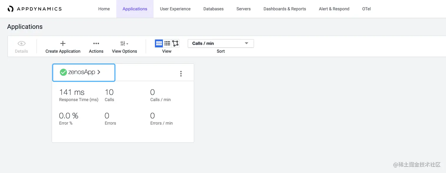This screenshot has width=446, height=173.
Task: Open Dashboards & Reports tab
Action: click(285, 9)
